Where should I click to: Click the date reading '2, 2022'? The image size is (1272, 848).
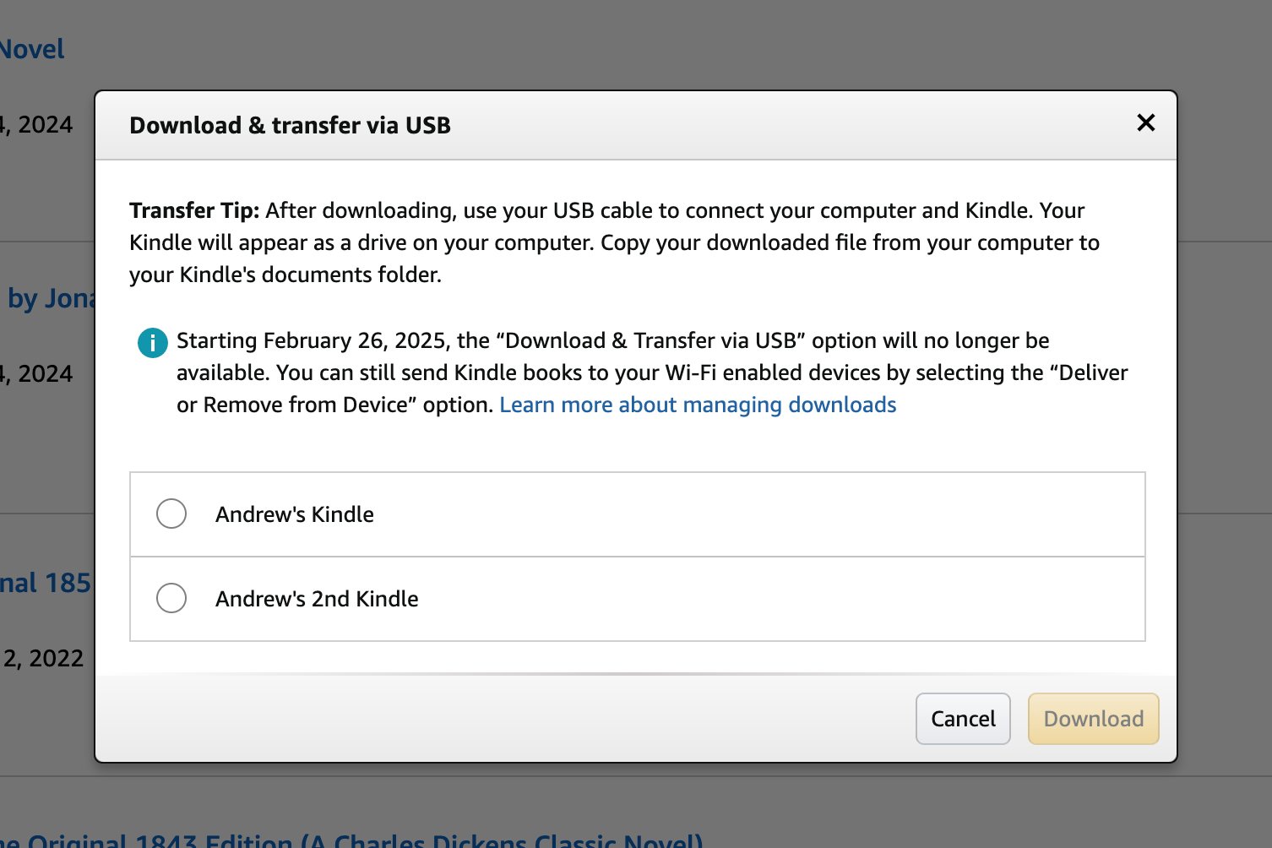click(41, 657)
